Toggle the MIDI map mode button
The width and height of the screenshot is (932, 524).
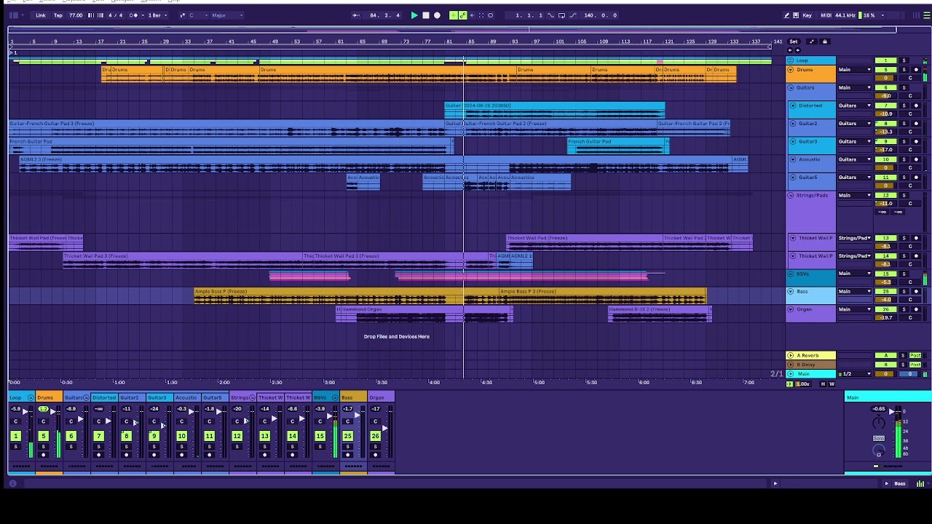[826, 15]
